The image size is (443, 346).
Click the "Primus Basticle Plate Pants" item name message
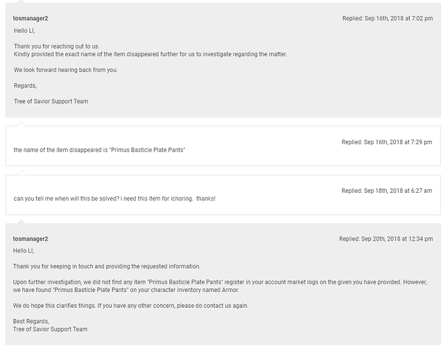(x=99, y=150)
